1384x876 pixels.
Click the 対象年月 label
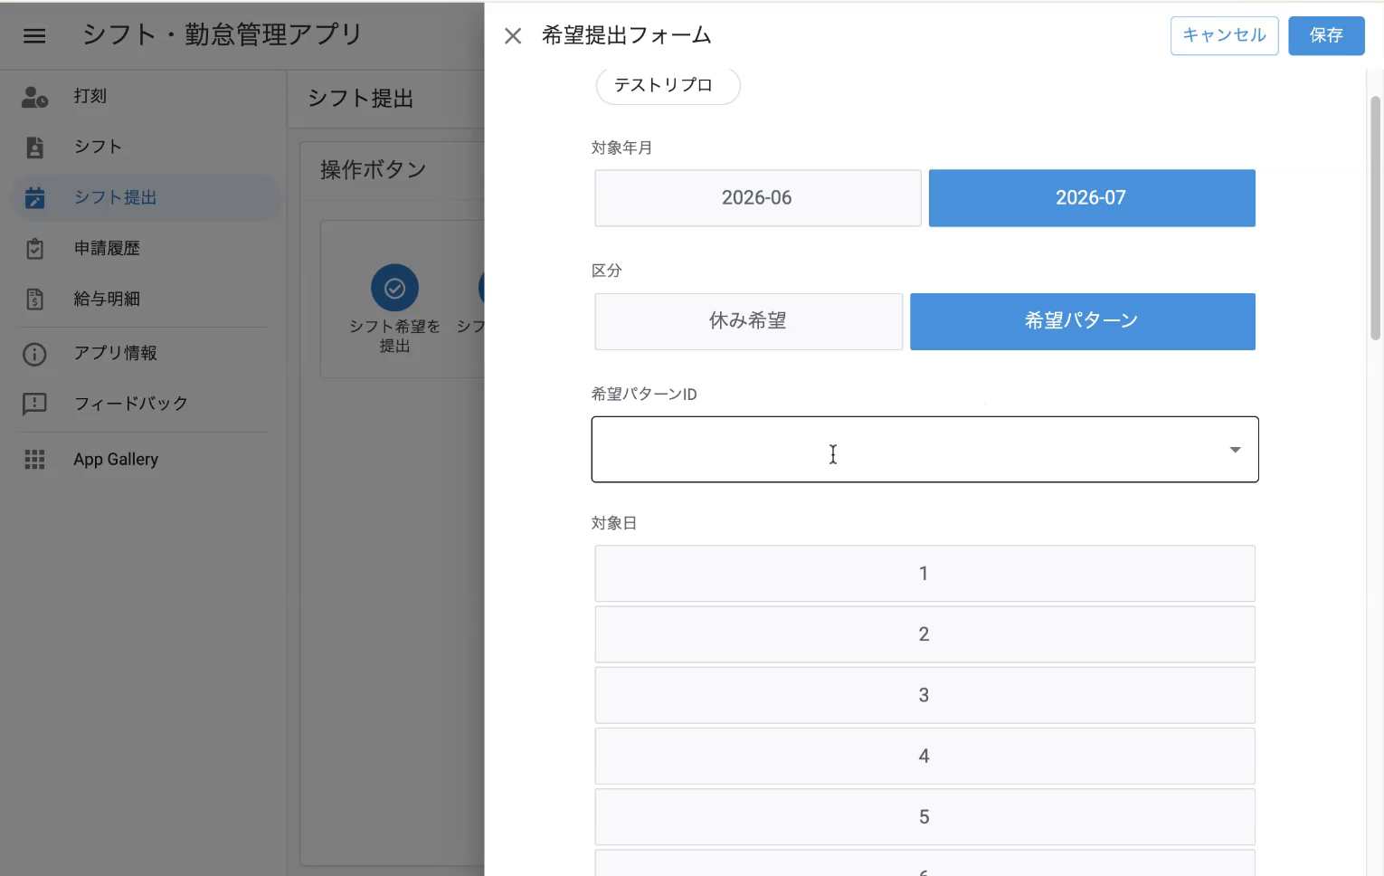coord(621,148)
